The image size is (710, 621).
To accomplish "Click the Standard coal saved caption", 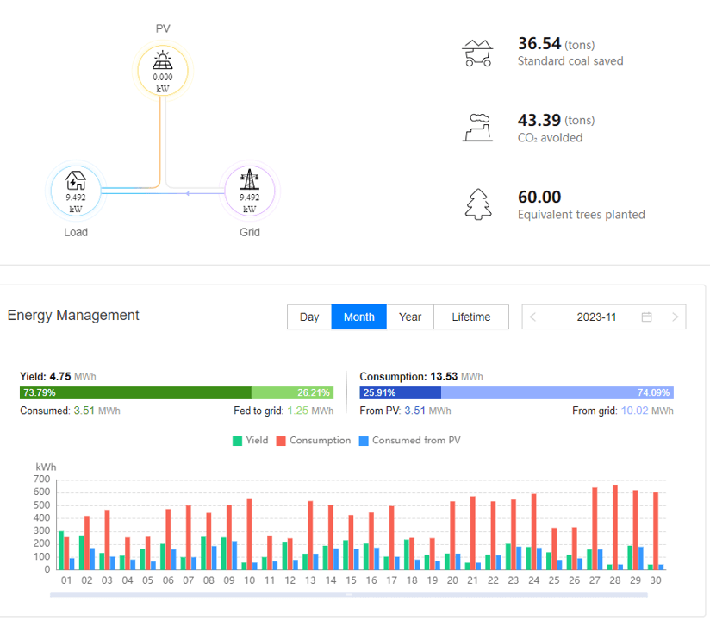I will [x=570, y=61].
